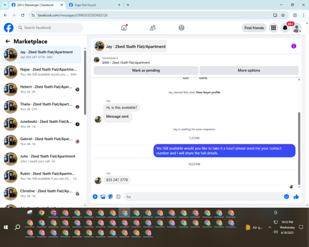The height and width of the screenshot is (247, 309).
Task: Open Junebeatz conversation in the list
Action: (42, 124)
